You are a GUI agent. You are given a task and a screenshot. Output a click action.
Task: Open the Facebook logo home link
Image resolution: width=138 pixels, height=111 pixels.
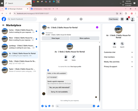(4, 19)
